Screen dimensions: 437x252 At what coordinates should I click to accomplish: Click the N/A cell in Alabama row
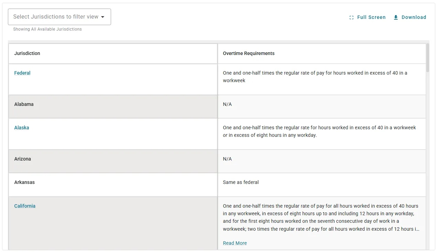(x=227, y=104)
